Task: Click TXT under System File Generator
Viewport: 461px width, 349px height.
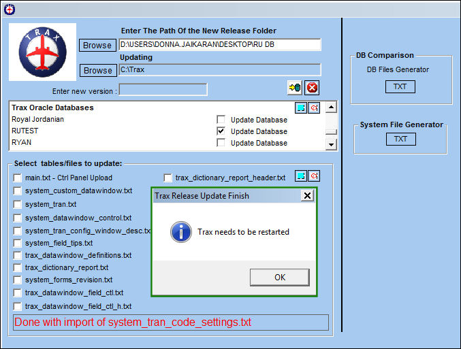Action: coord(400,139)
